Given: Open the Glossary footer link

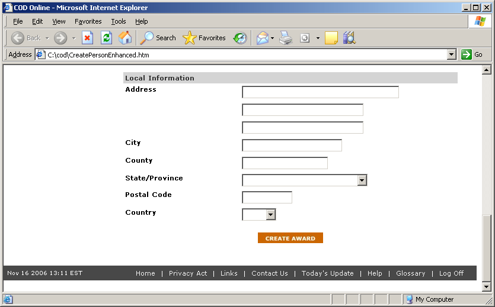Looking at the screenshot, I should pos(410,273).
